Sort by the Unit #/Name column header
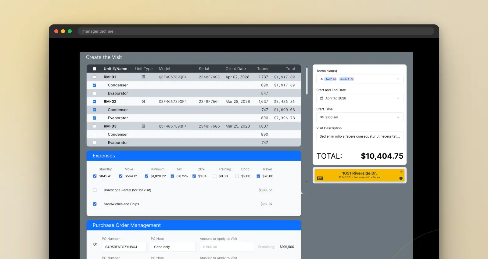 pos(115,69)
